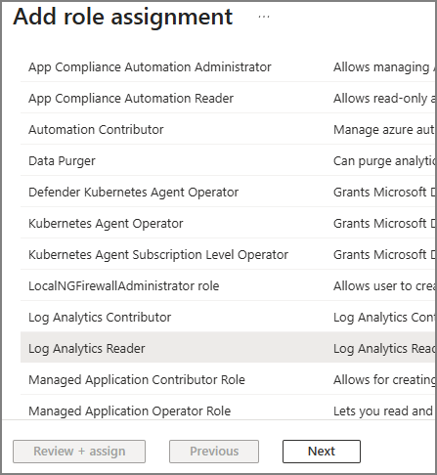
Task: Click the 'Manage azure aut' description cell
Action: [384, 130]
